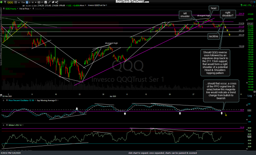Click the share chart icon
The image size is (256, 155).
pyautogui.click(x=57, y=2)
